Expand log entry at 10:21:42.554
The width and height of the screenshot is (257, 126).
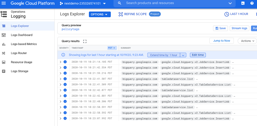60,68
